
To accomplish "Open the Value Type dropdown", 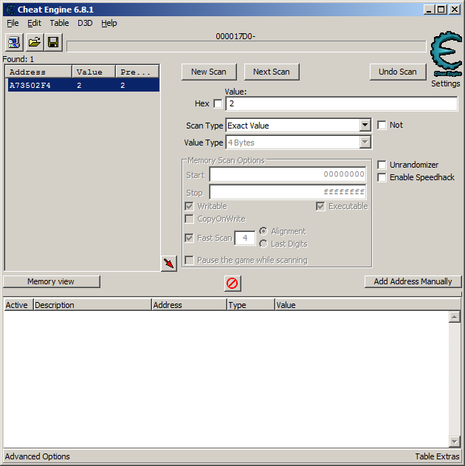I will coord(365,143).
